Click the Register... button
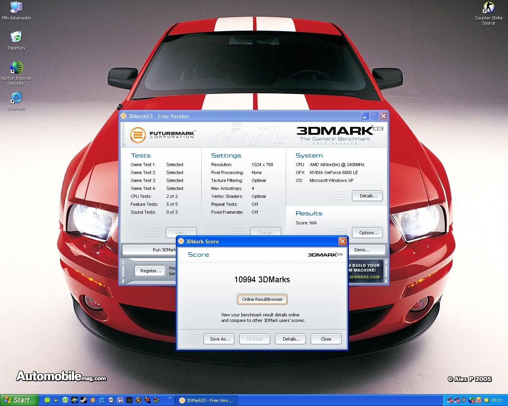This screenshot has width=508, height=406. coord(150,271)
